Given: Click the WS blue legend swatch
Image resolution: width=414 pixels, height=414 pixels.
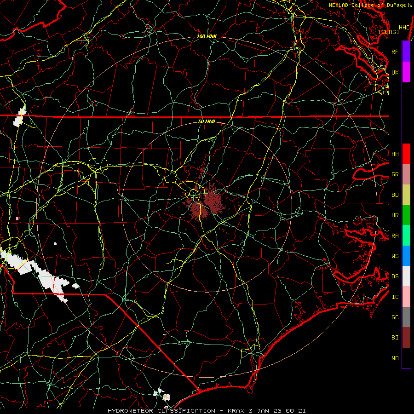Looking at the screenshot, I should click(x=406, y=256).
